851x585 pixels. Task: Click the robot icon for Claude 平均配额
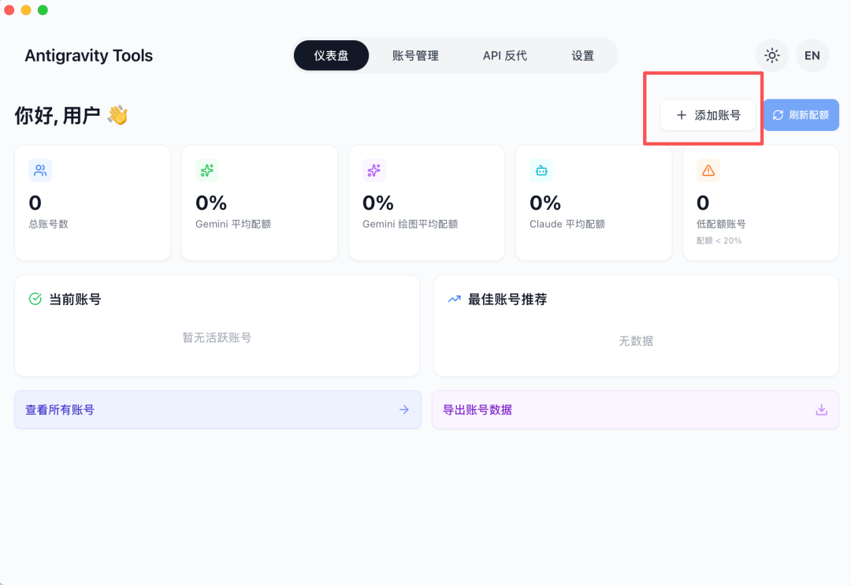click(x=541, y=170)
